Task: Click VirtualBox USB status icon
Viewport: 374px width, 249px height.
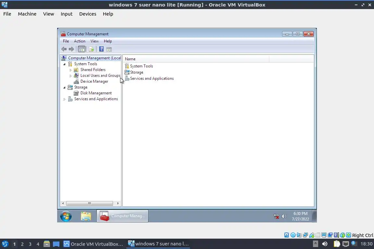Action: [312, 235]
